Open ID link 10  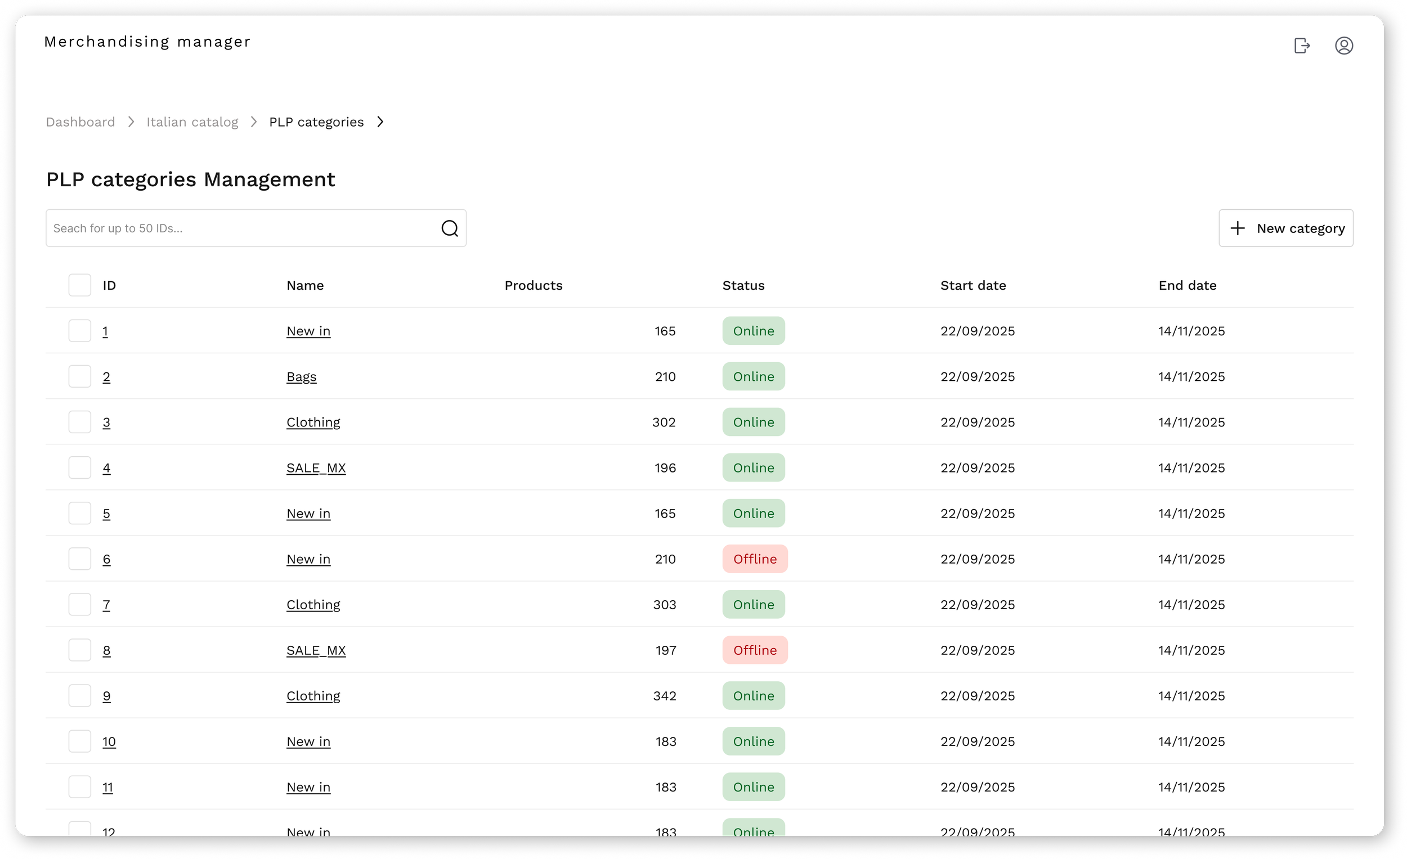pyautogui.click(x=109, y=741)
